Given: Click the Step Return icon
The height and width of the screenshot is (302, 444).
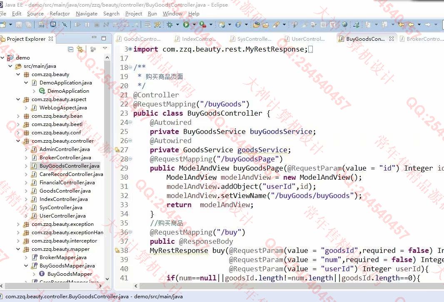Looking at the screenshot, I should (135, 25).
